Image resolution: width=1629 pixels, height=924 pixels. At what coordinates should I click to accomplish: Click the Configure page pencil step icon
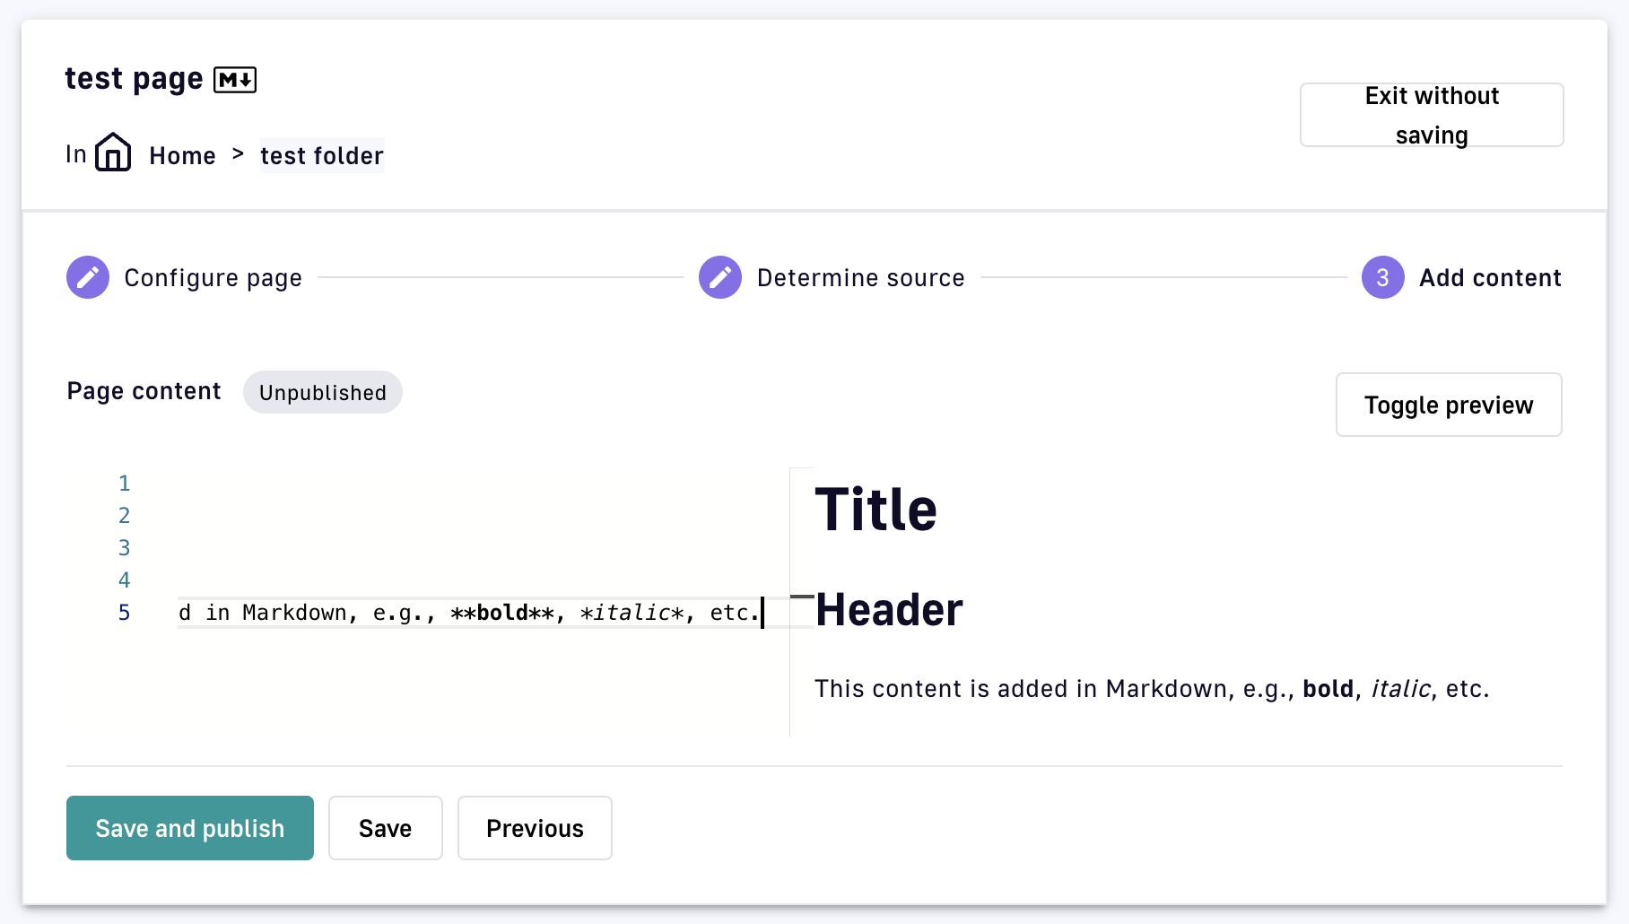pyautogui.click(x=88, y=277)
